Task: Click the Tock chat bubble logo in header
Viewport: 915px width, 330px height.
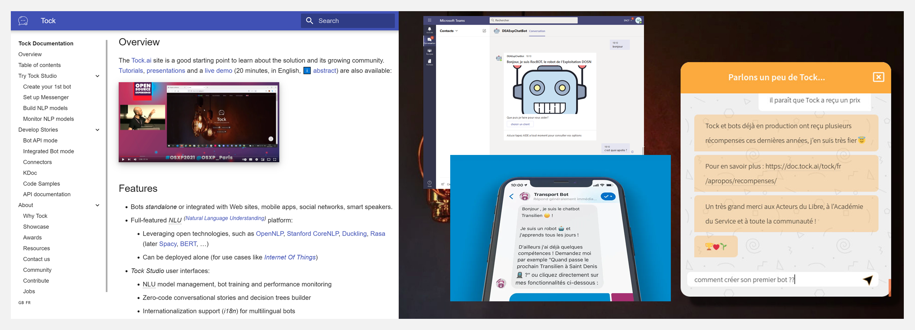Action: coord(23,21)
